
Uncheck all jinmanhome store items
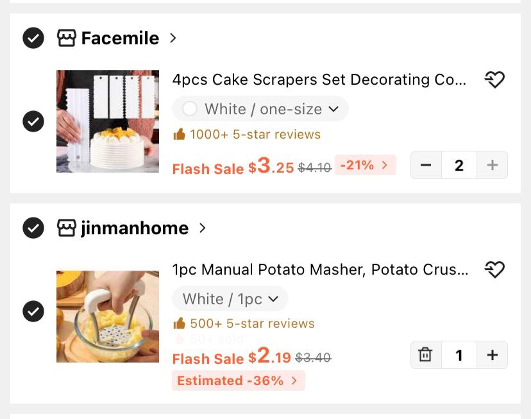point(33,228)
